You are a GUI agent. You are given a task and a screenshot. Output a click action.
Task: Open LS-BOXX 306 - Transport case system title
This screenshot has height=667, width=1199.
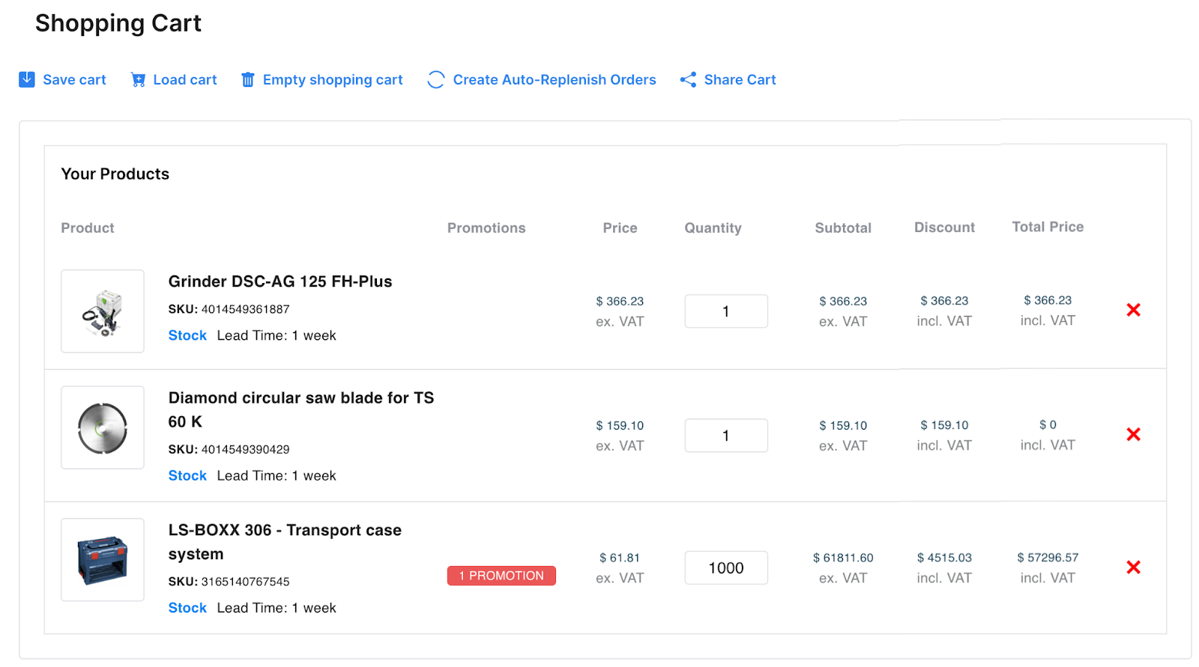[x=285, y=542]
